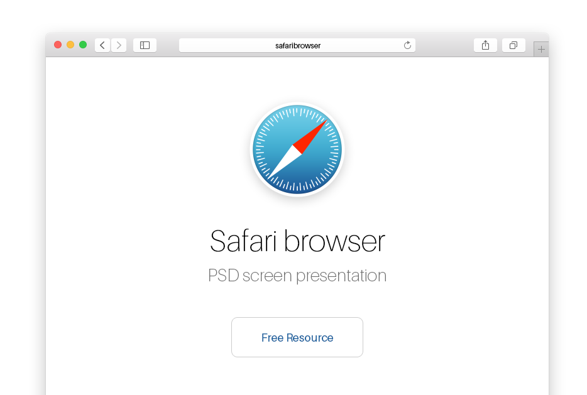This screenshot has height=395, width=587.
Task: Click the Safari browser heading
Action: tap(297, 241)
